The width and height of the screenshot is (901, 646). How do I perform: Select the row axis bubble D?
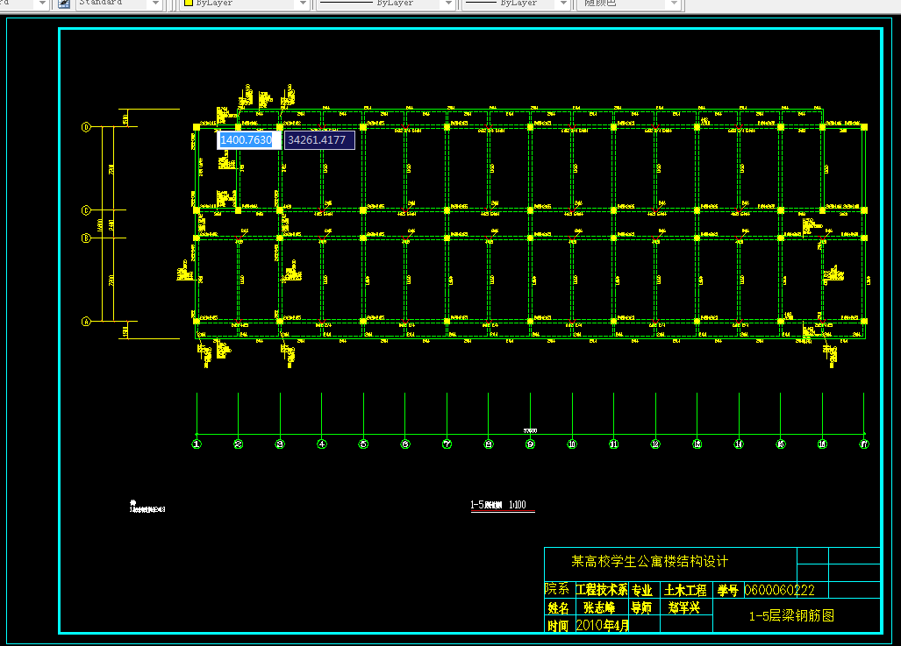coord(86,127)
